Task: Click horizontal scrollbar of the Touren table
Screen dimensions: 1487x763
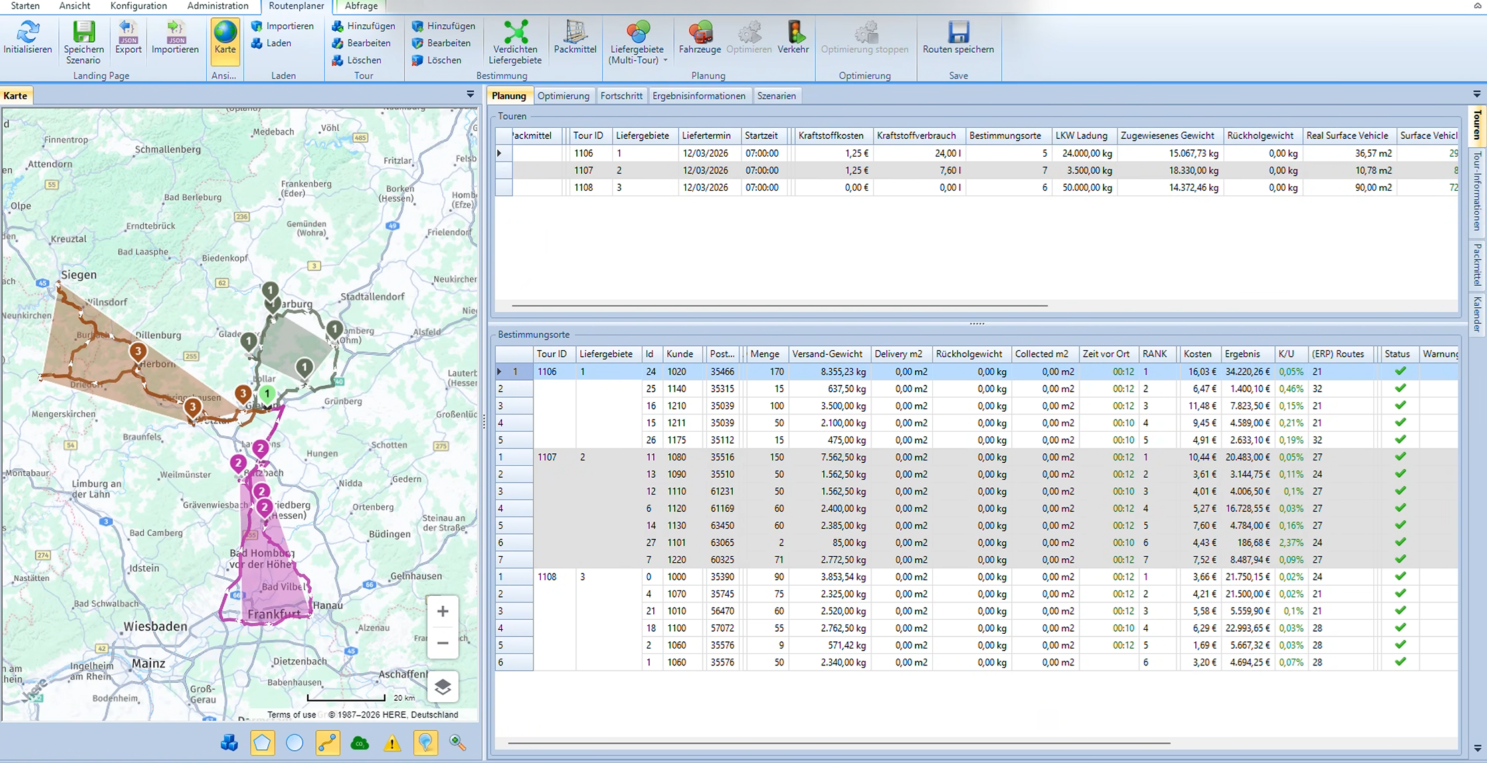Action: tap(780, 306)
